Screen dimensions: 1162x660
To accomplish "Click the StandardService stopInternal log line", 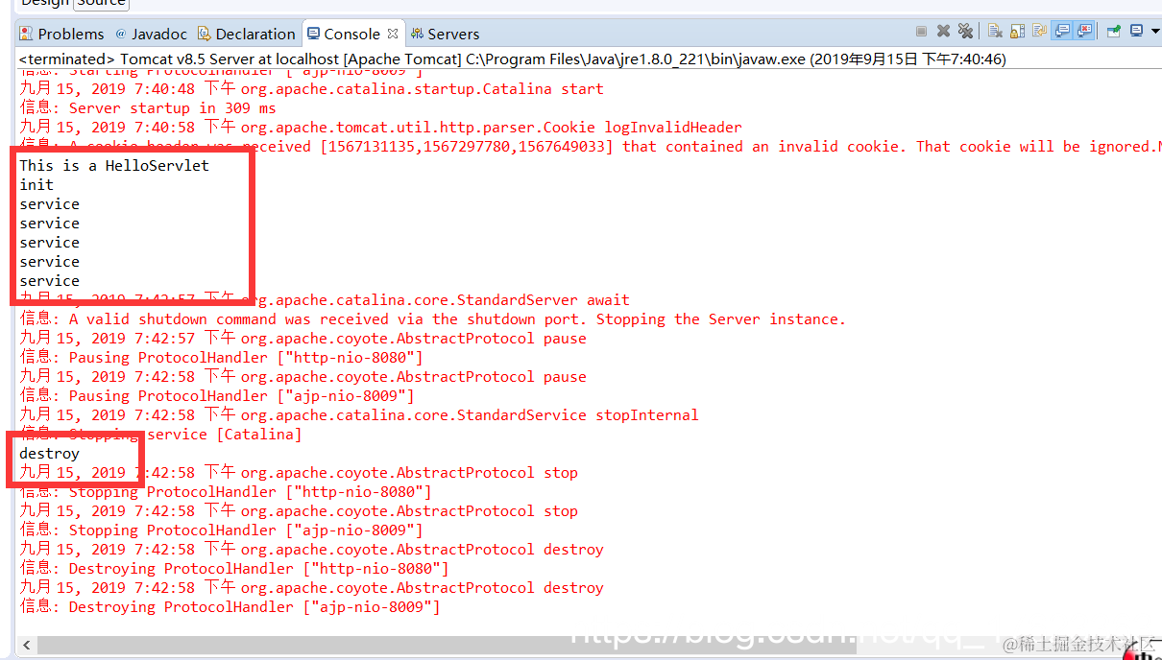I will pos(359,414).
